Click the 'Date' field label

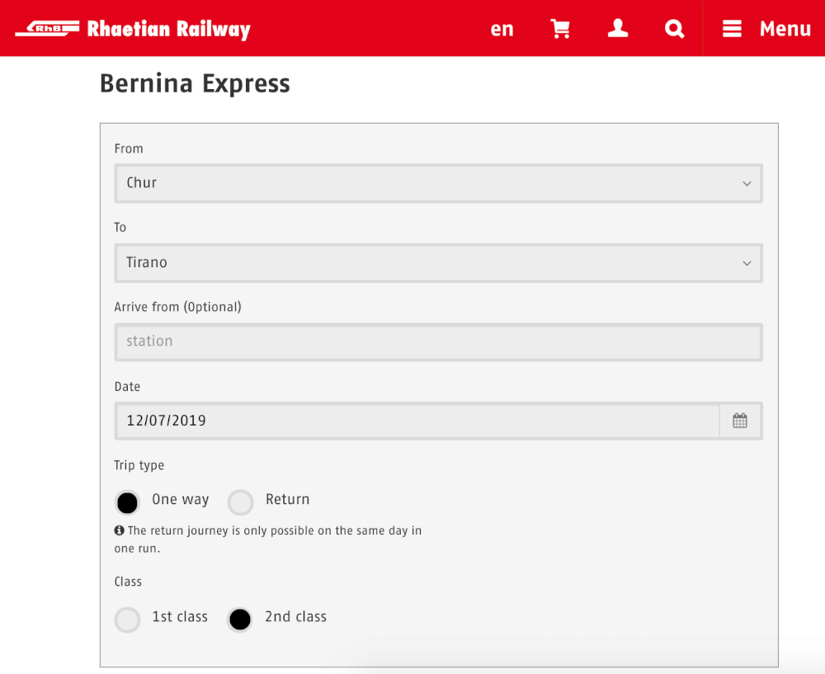tap(127, 387)
